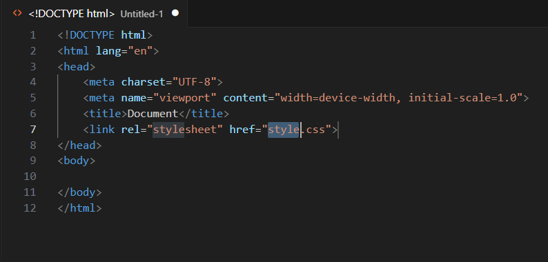Click the opening html tag on line 2
548x262 pixels.
(108, 51)
